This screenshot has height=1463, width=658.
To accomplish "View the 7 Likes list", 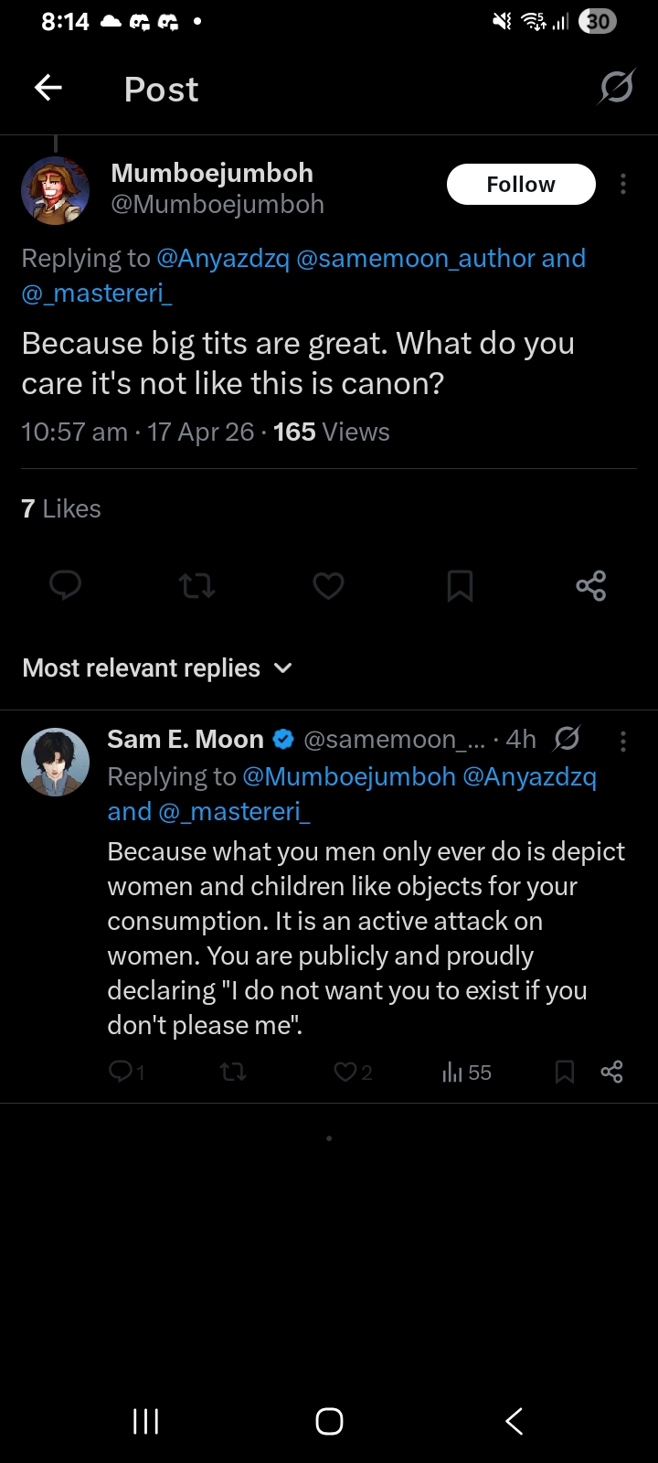I will (x=61, y=508).
